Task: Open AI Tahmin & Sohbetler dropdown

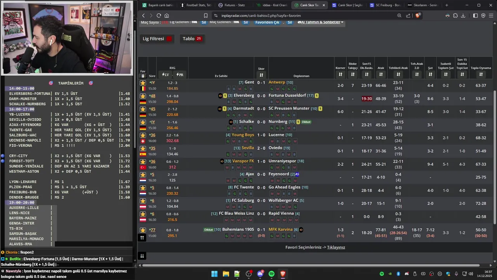Action: coord(320,22)
